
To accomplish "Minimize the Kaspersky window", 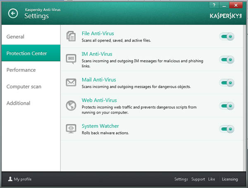I will 224,5.
